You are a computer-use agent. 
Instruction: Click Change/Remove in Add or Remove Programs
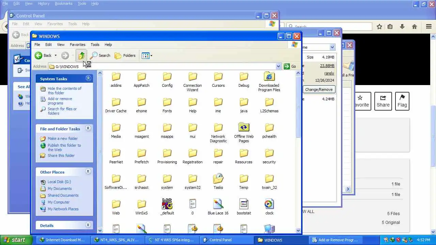(319, 89)
